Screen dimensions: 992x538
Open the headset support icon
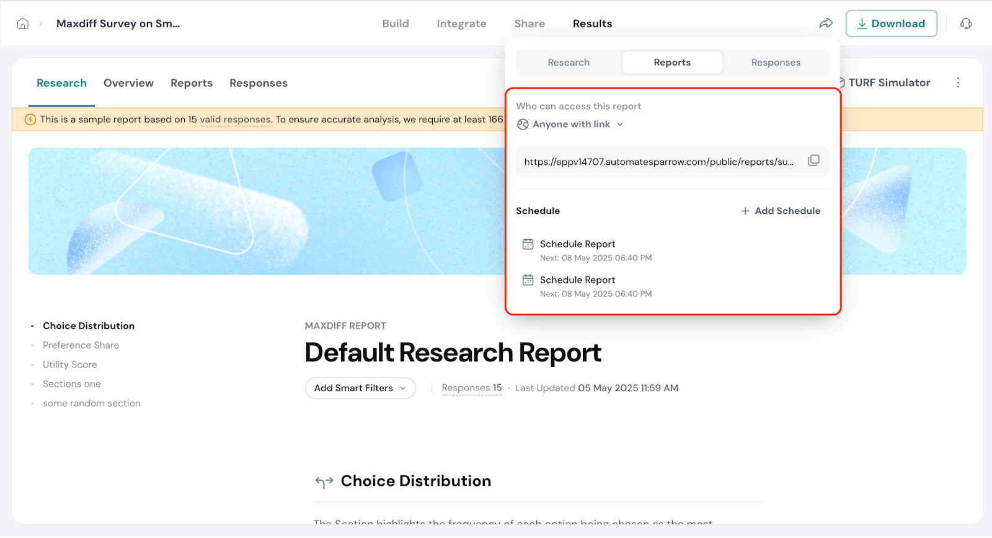965,24
